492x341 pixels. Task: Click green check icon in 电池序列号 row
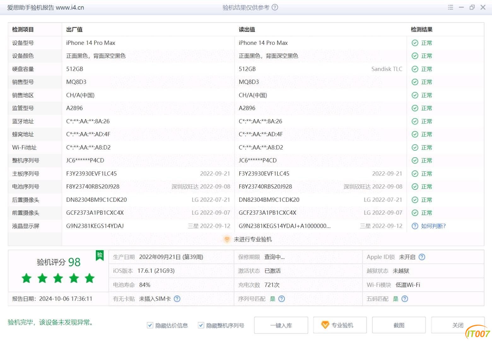pos(415,187)
